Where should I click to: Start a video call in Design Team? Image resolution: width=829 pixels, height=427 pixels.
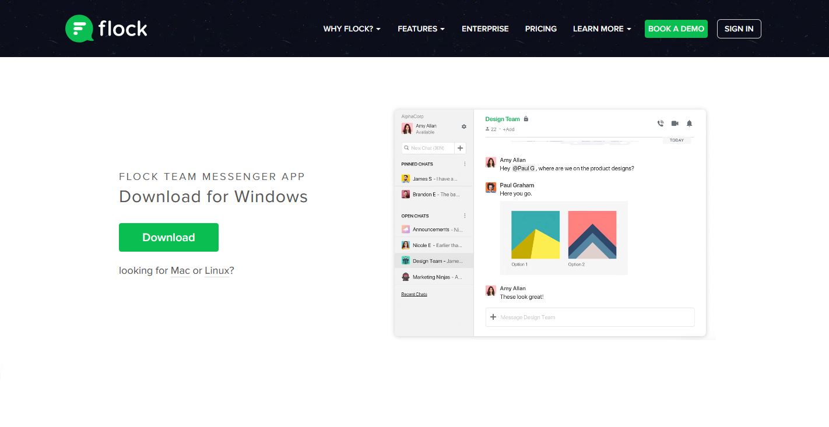(675, 123)
